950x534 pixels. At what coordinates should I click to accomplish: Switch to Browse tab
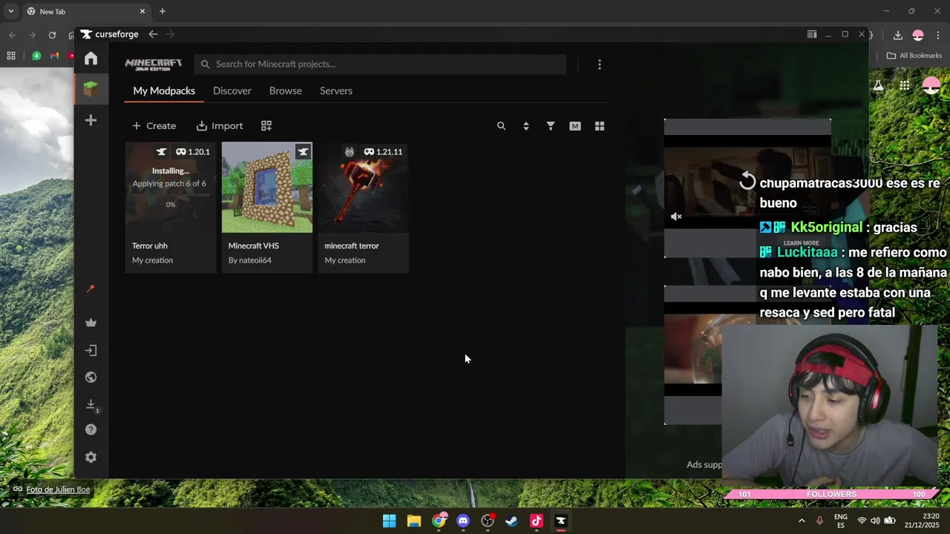pyautogui.click(x=286, y=90)
